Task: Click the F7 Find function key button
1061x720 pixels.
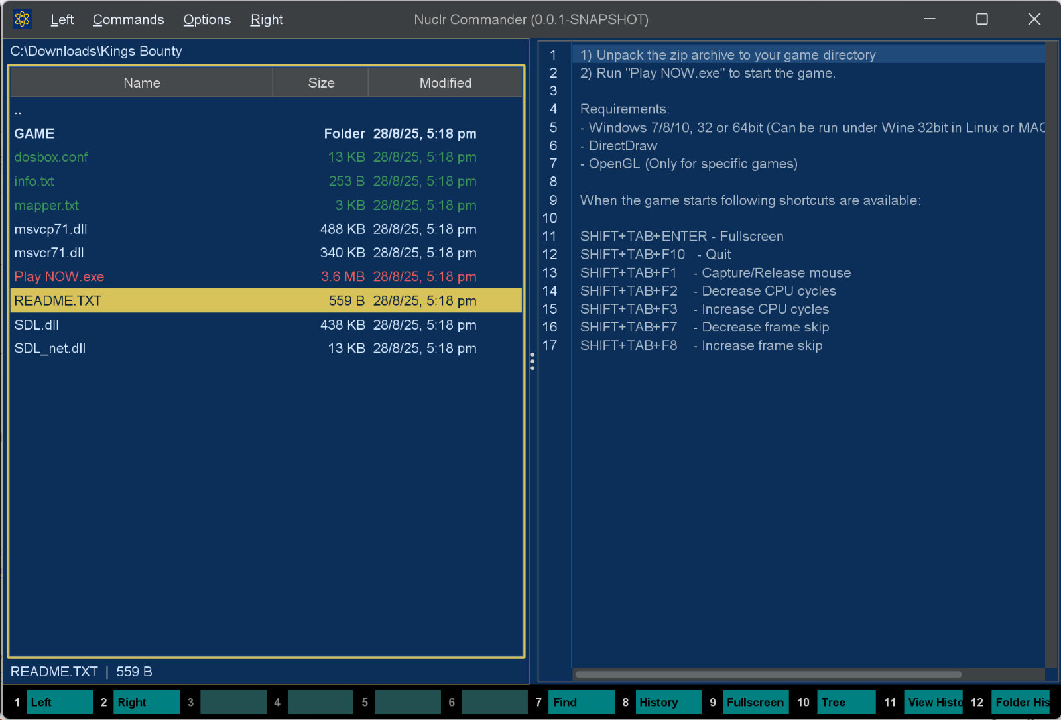Action: (x=582, y=702)
